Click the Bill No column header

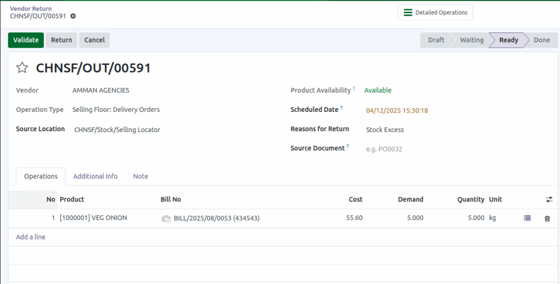click(171, 199)
